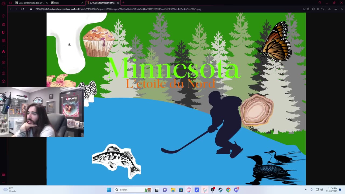The height and width of the screenshot is (194, 345).
Task: Show hidden system tray icons
Action: [306, 190]
